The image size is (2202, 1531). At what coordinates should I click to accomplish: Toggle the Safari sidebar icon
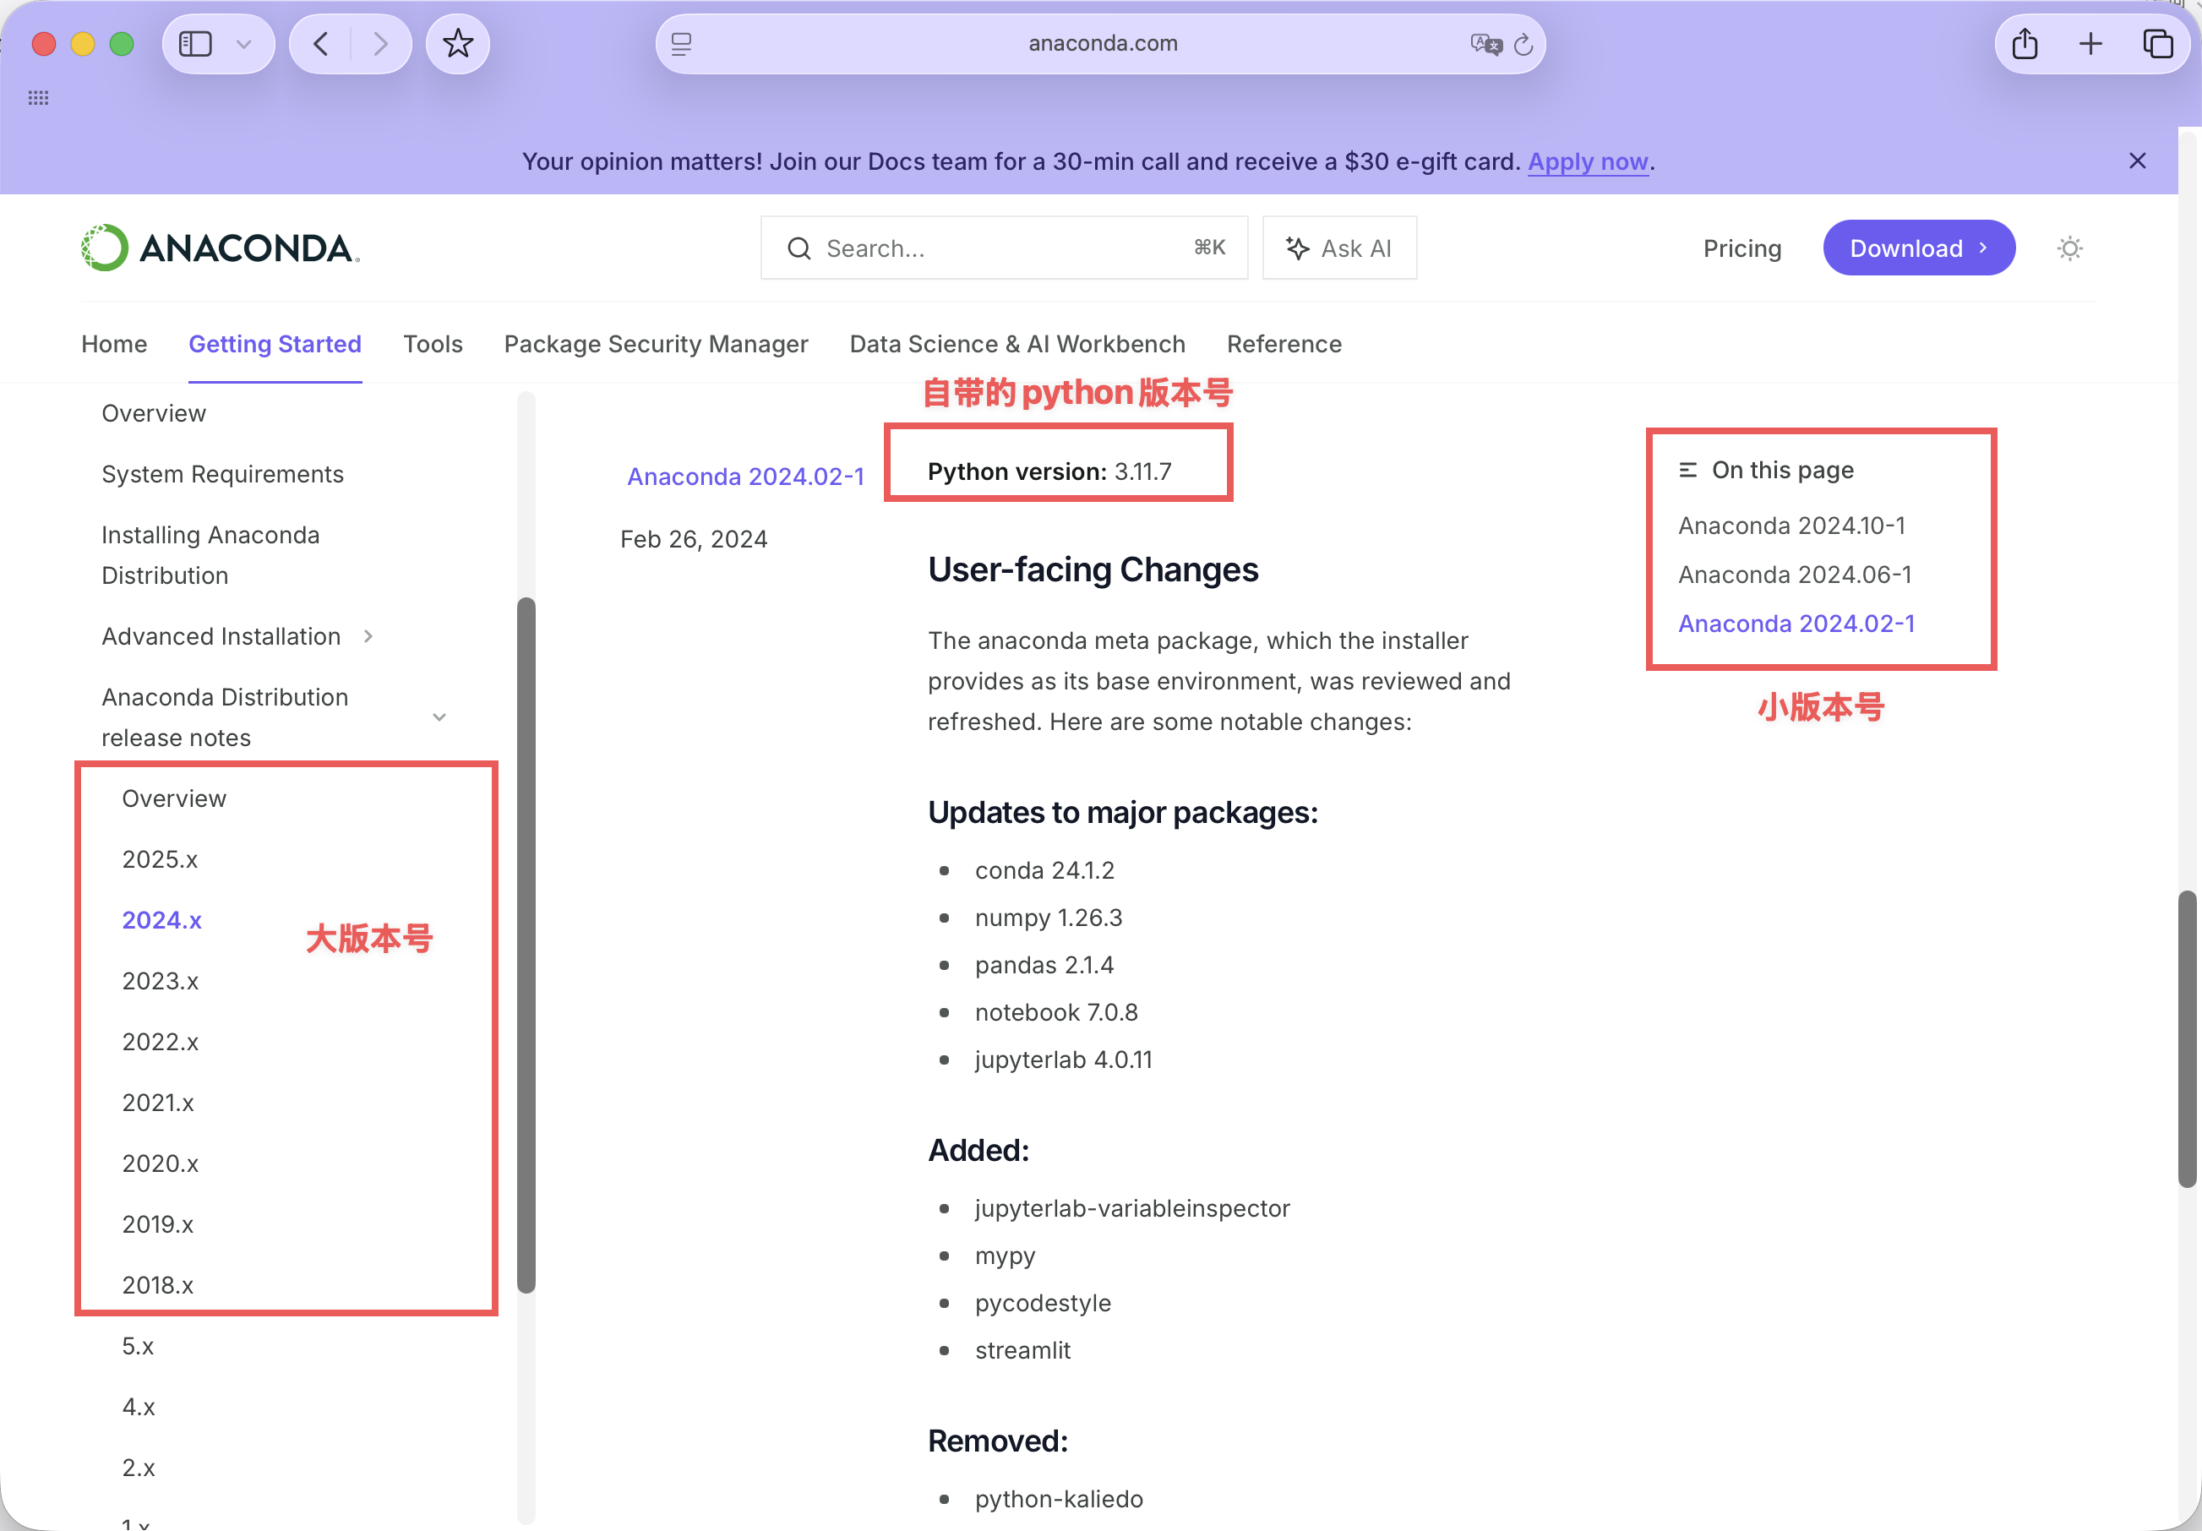[196, 44]
